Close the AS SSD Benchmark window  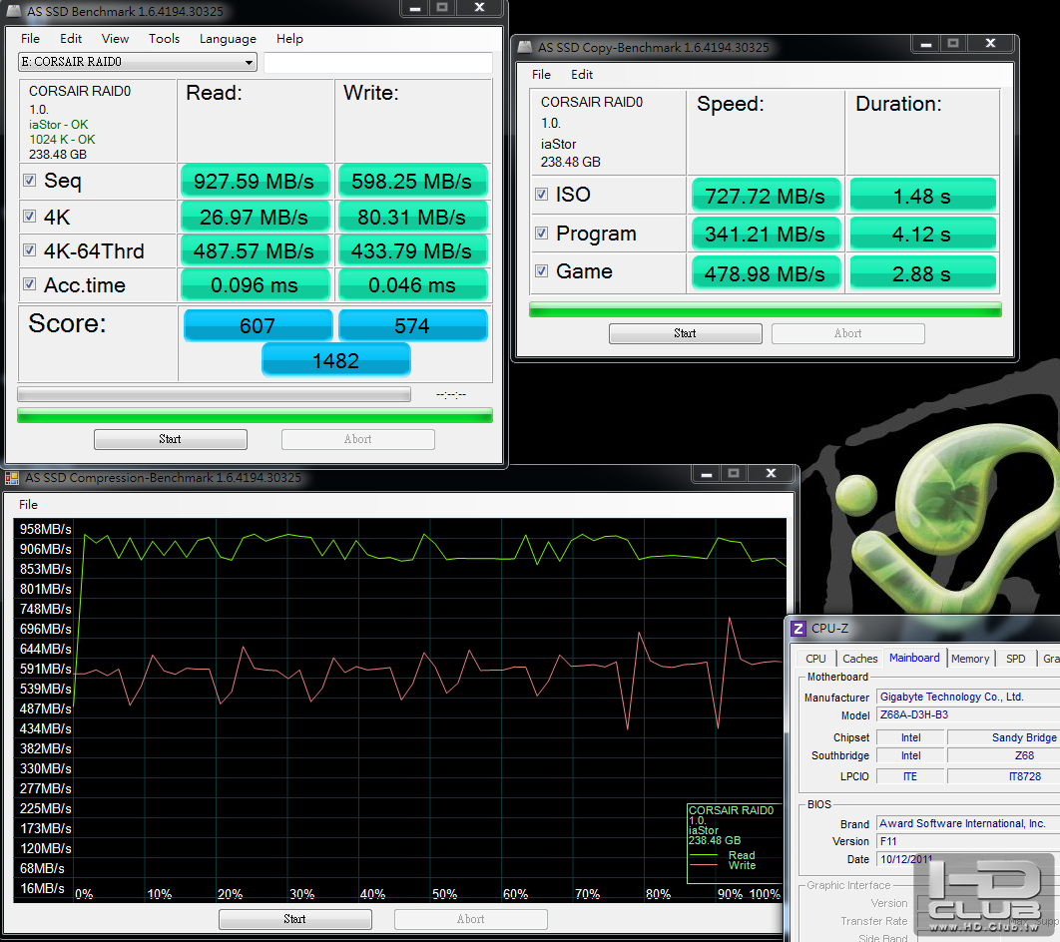479,7
